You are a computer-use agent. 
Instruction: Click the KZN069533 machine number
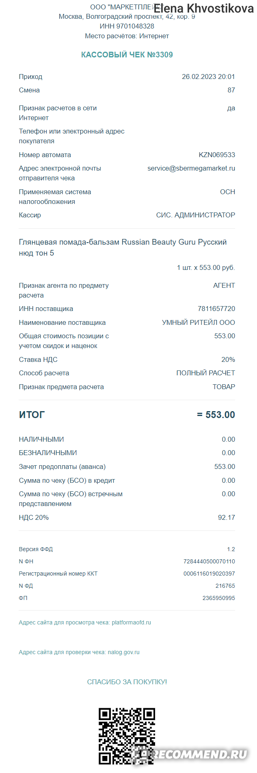tap(217, 155)
